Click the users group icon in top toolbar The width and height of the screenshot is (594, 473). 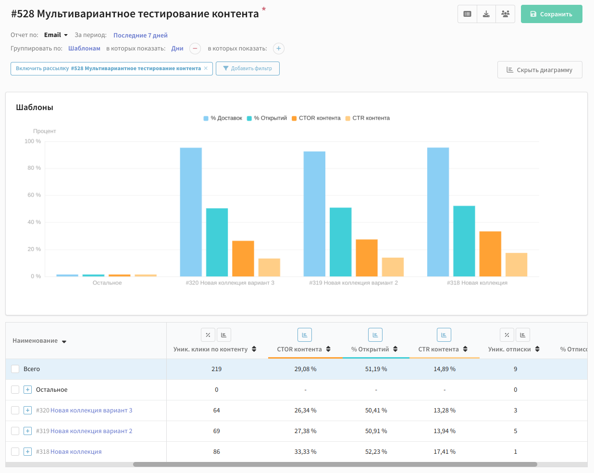[x=505, y=14]
